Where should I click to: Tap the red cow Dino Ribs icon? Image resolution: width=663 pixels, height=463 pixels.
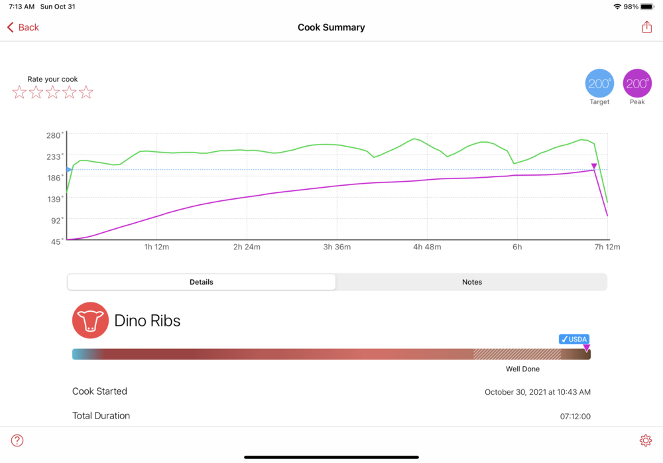[90, 320]
